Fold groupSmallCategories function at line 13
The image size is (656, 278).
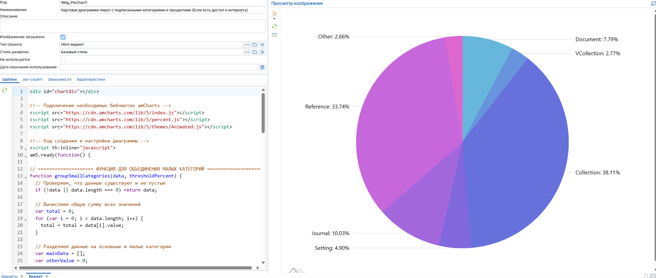(25, 177)
